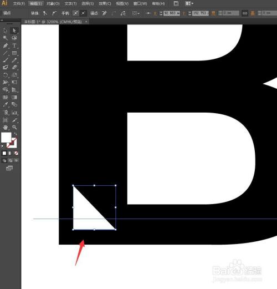The height and width of the screenshot is (289, 277).
Task: Activate the Eyedropper tool
Action: tap(6, 105)
